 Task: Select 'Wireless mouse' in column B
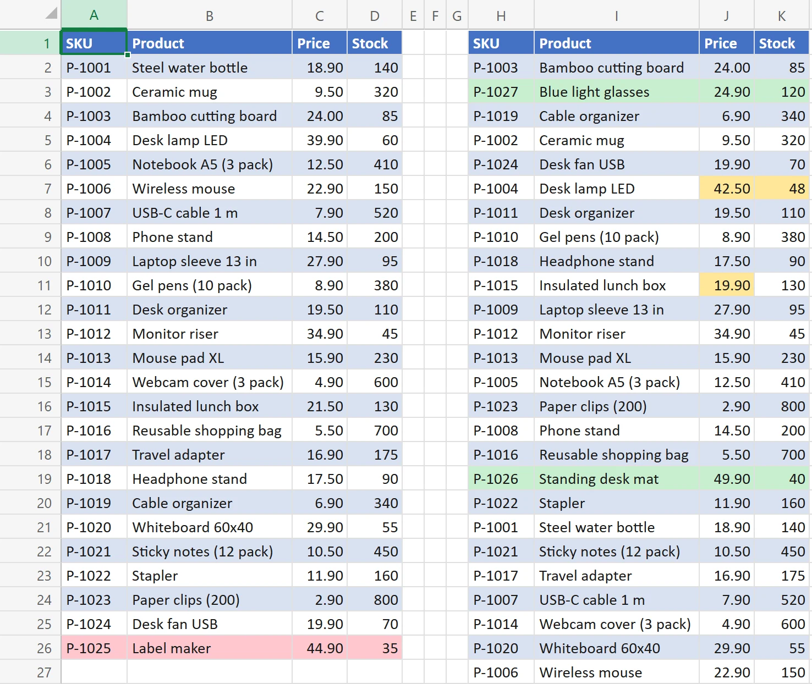[210, 189]
